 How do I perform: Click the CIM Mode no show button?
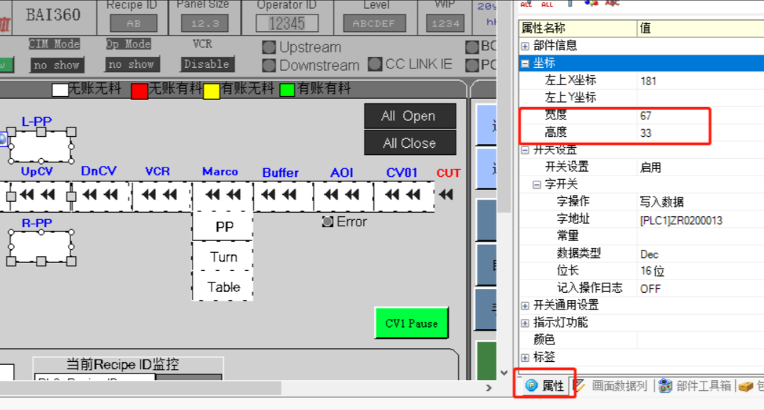click(x=57, y=65)
